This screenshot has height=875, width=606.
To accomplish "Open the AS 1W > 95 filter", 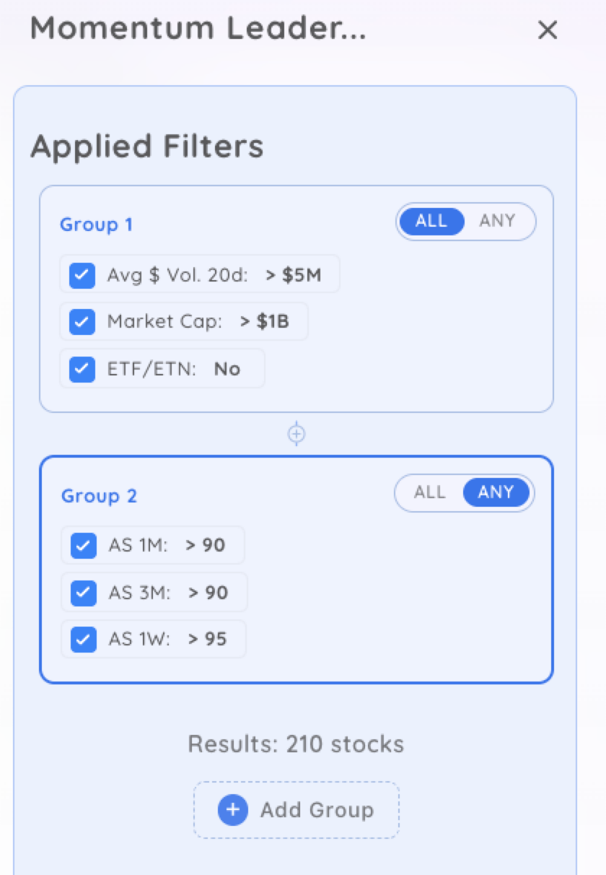I will point(154,639).
